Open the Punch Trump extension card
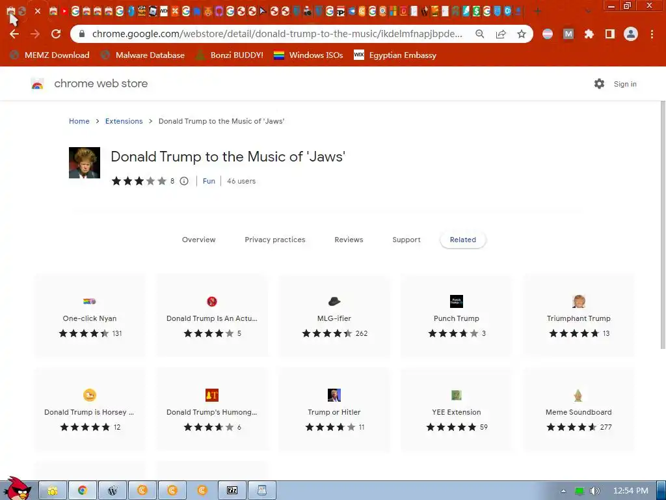This screenshot has height=500, width=666. point(457,316)
